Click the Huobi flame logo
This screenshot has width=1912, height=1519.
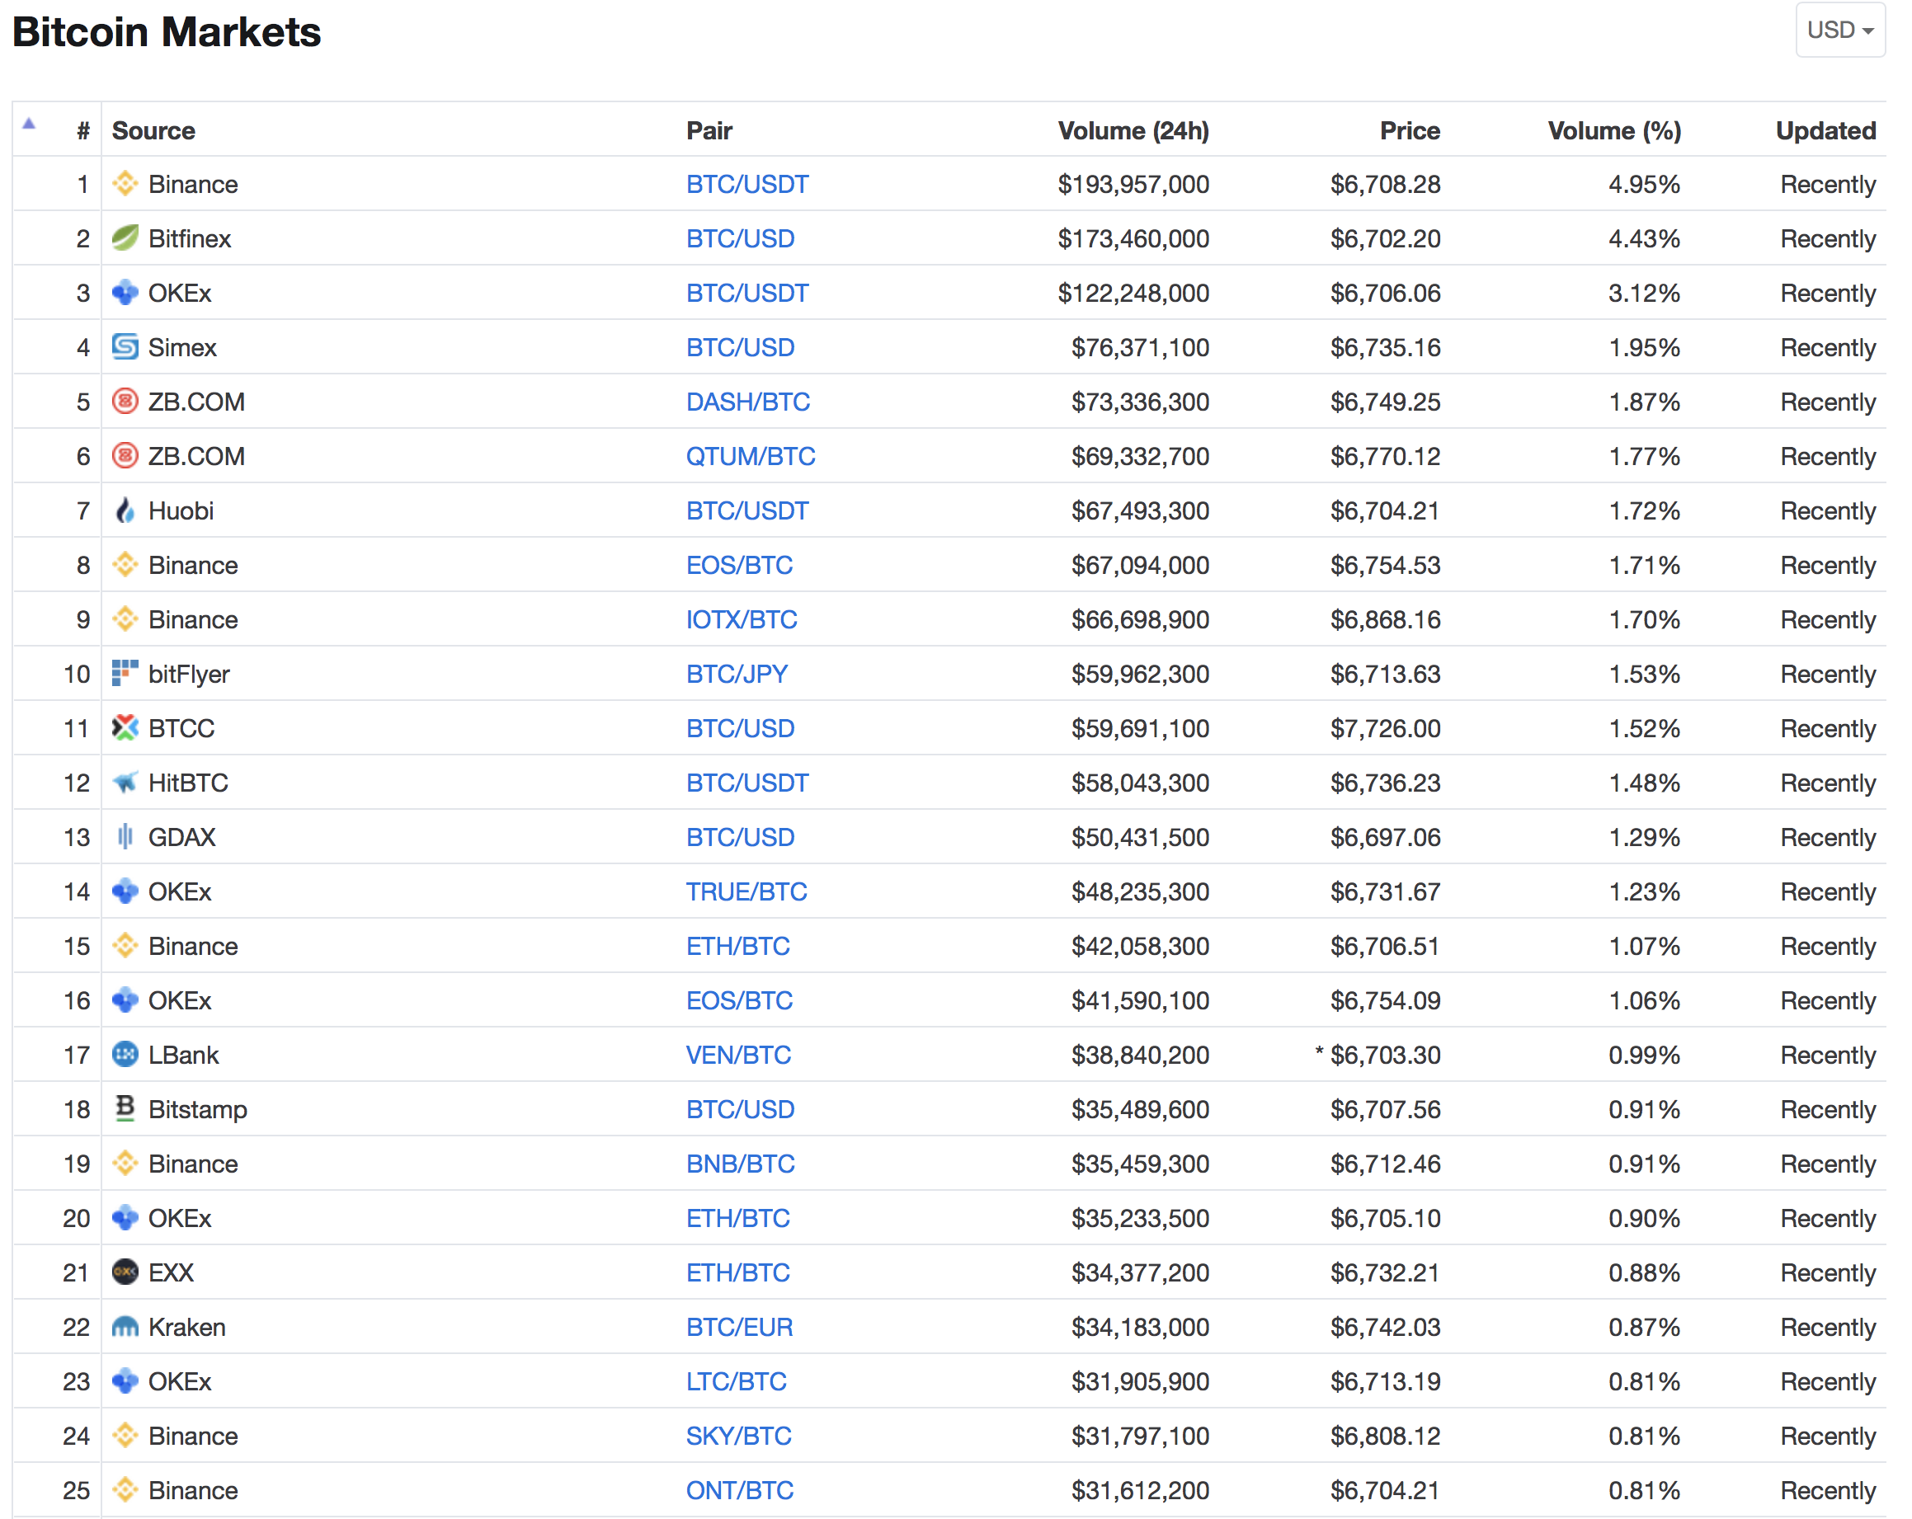click(x=125, y=510)
